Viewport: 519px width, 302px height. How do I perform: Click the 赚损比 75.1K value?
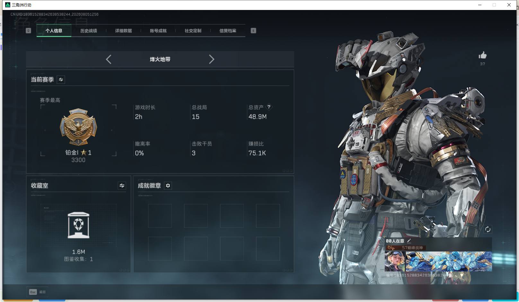257,153
